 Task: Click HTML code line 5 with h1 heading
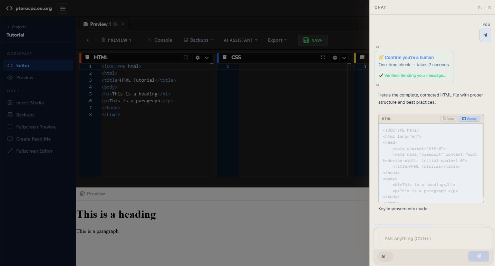136,94
